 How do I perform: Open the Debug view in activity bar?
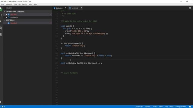coord(1,28)
